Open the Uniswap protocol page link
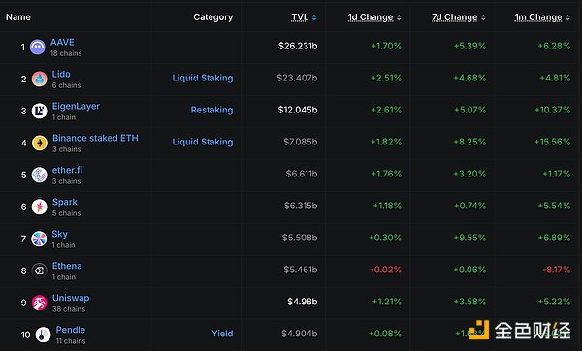Image resolution: width=582 pixels, height=351 pixels. coord(71,298)
